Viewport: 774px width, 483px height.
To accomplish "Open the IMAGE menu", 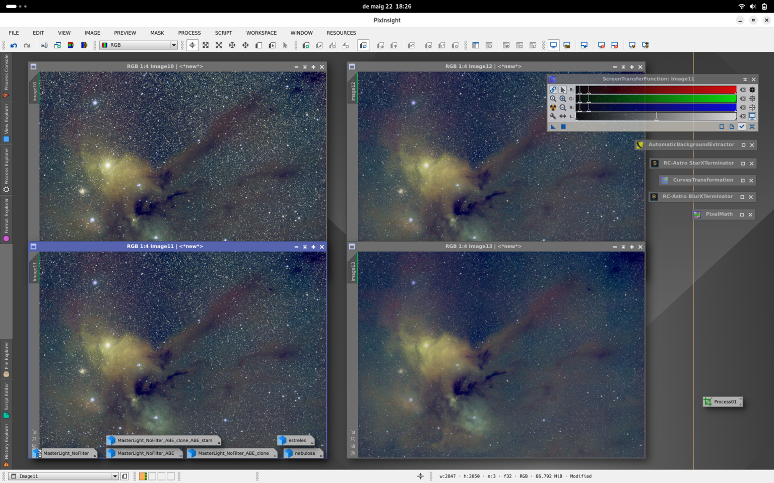I will click(x=92, y=33).
